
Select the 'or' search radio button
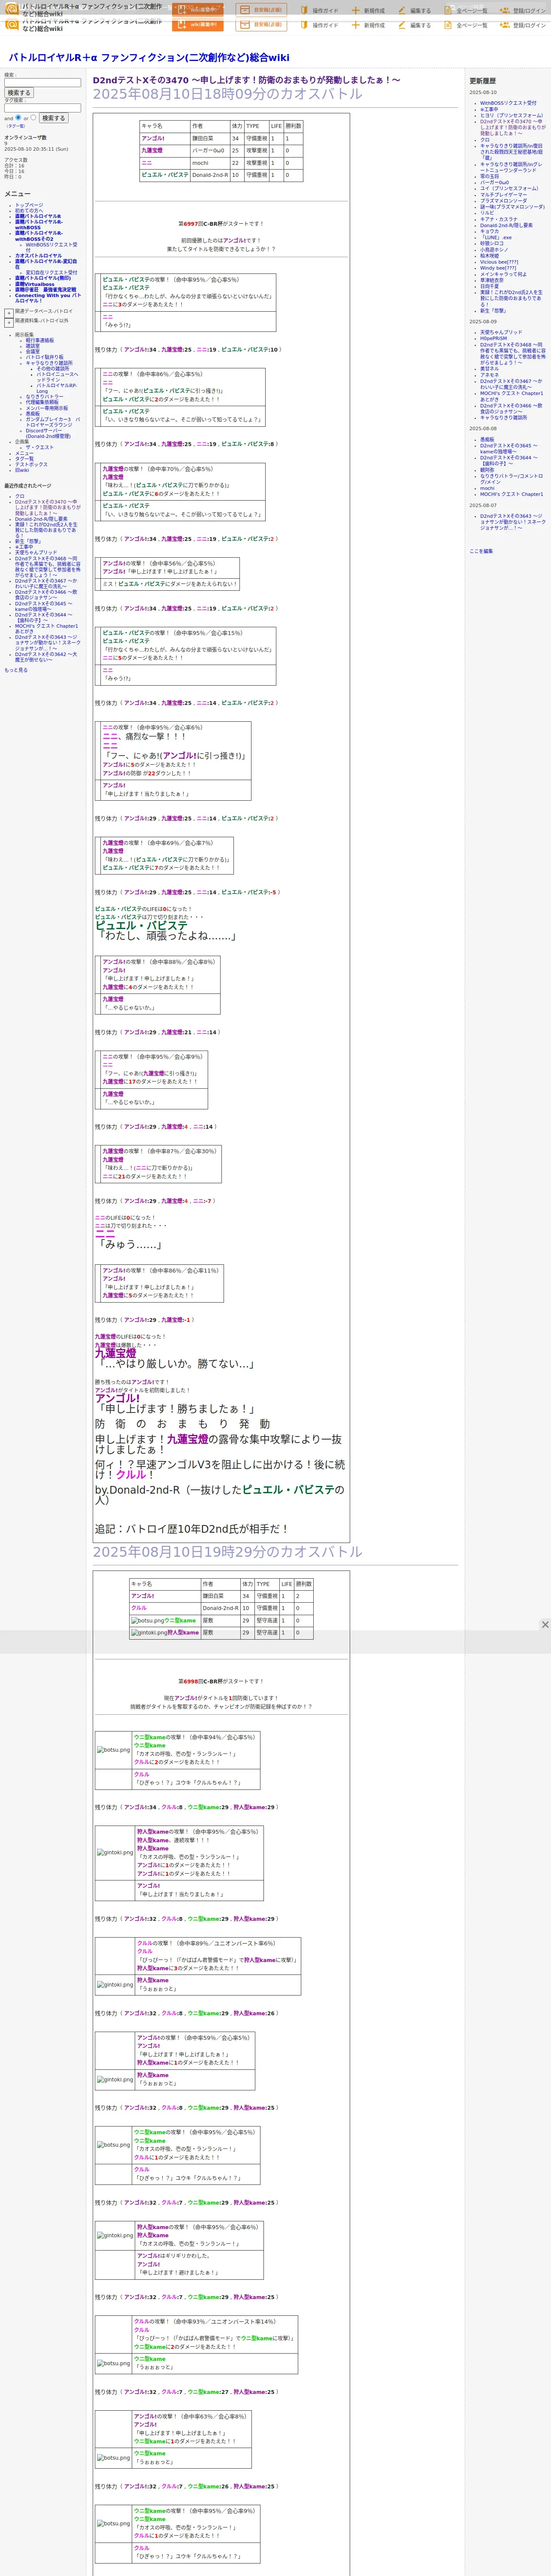(x=33, y=117)
